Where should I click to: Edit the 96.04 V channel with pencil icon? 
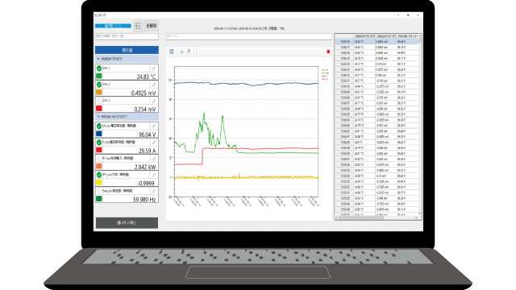click(154, 126)
